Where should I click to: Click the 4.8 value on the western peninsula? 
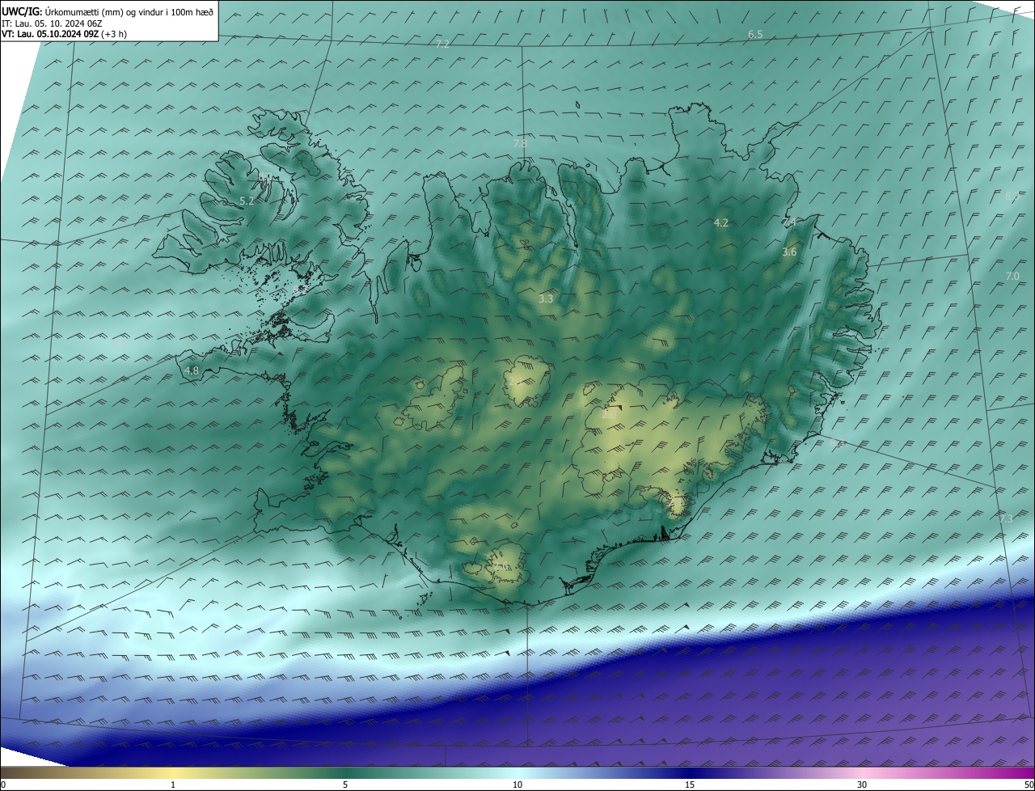(x=192, y=370)
